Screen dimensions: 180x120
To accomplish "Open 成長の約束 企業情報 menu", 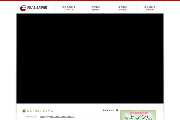I will (x=150, y=8).
